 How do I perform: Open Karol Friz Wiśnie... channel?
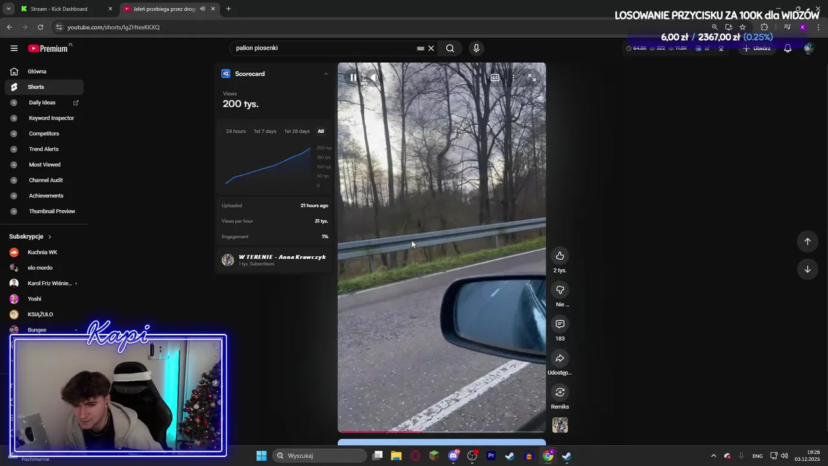pyautogui.click(x=44, y=283)
